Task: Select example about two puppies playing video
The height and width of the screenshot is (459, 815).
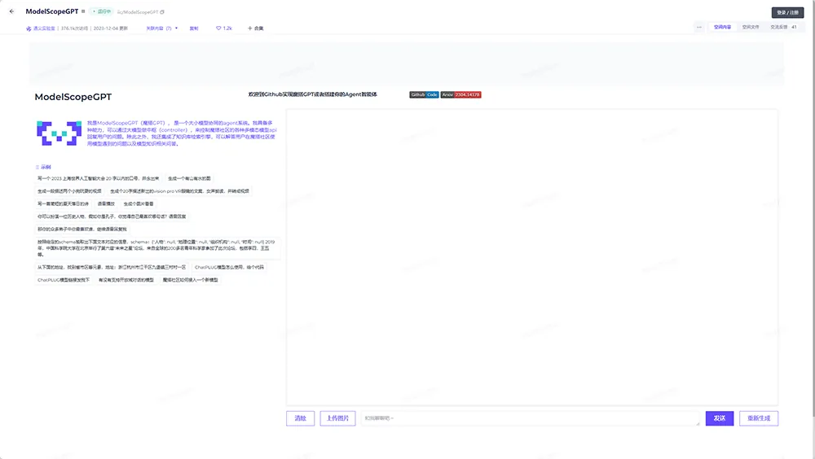Action: click(x=69, y=191)
